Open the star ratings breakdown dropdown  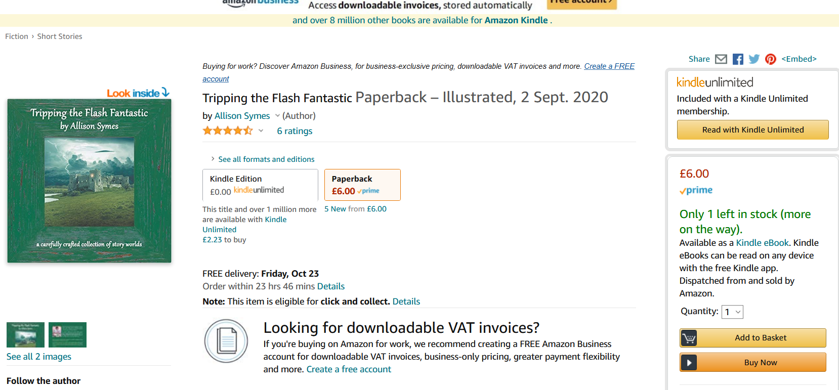(x=261, y=131)
